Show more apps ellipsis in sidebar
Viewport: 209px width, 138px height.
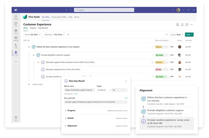point(16,61)
